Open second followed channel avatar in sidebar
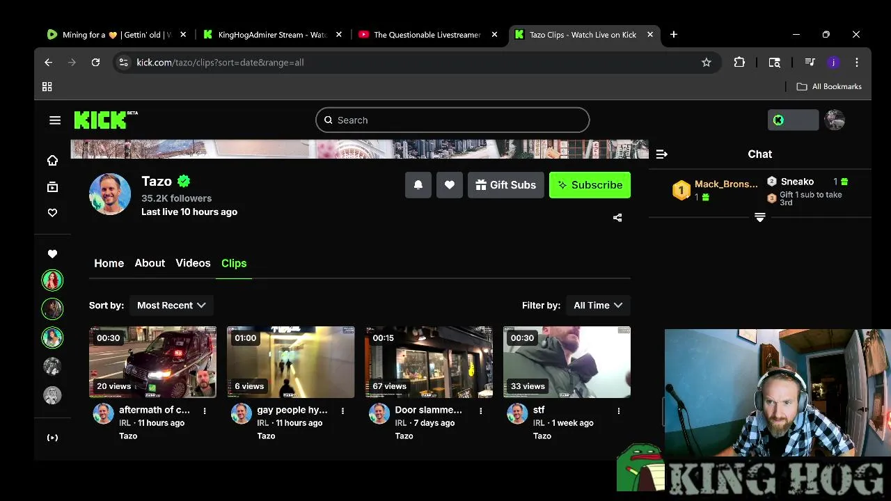891x501 pixels. (x=52, y=308)
